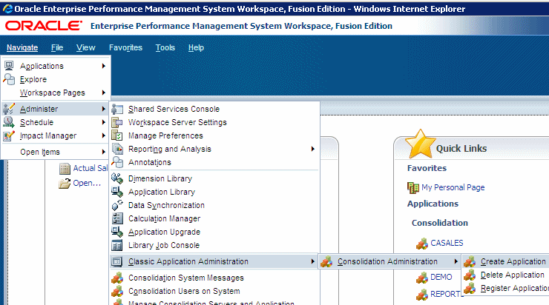This screenshot has width=549, height=305.
Task: Click the Dimension Library icon
Action: pos(117,178)
